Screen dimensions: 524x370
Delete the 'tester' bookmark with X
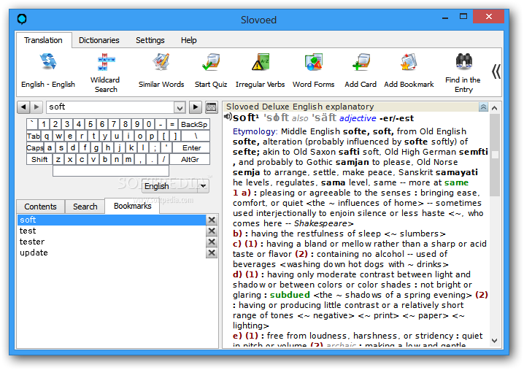211,242
